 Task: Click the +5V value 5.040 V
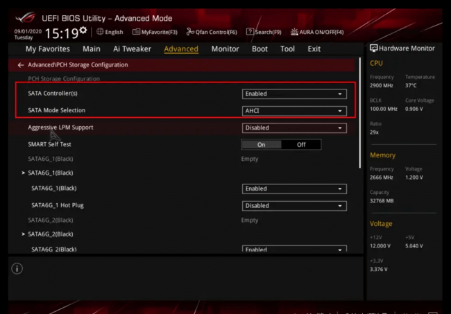point(414,246)
